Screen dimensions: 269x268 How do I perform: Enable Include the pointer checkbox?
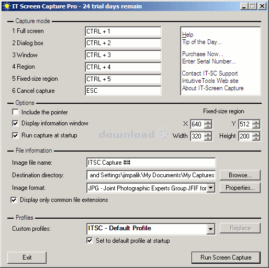15,112
